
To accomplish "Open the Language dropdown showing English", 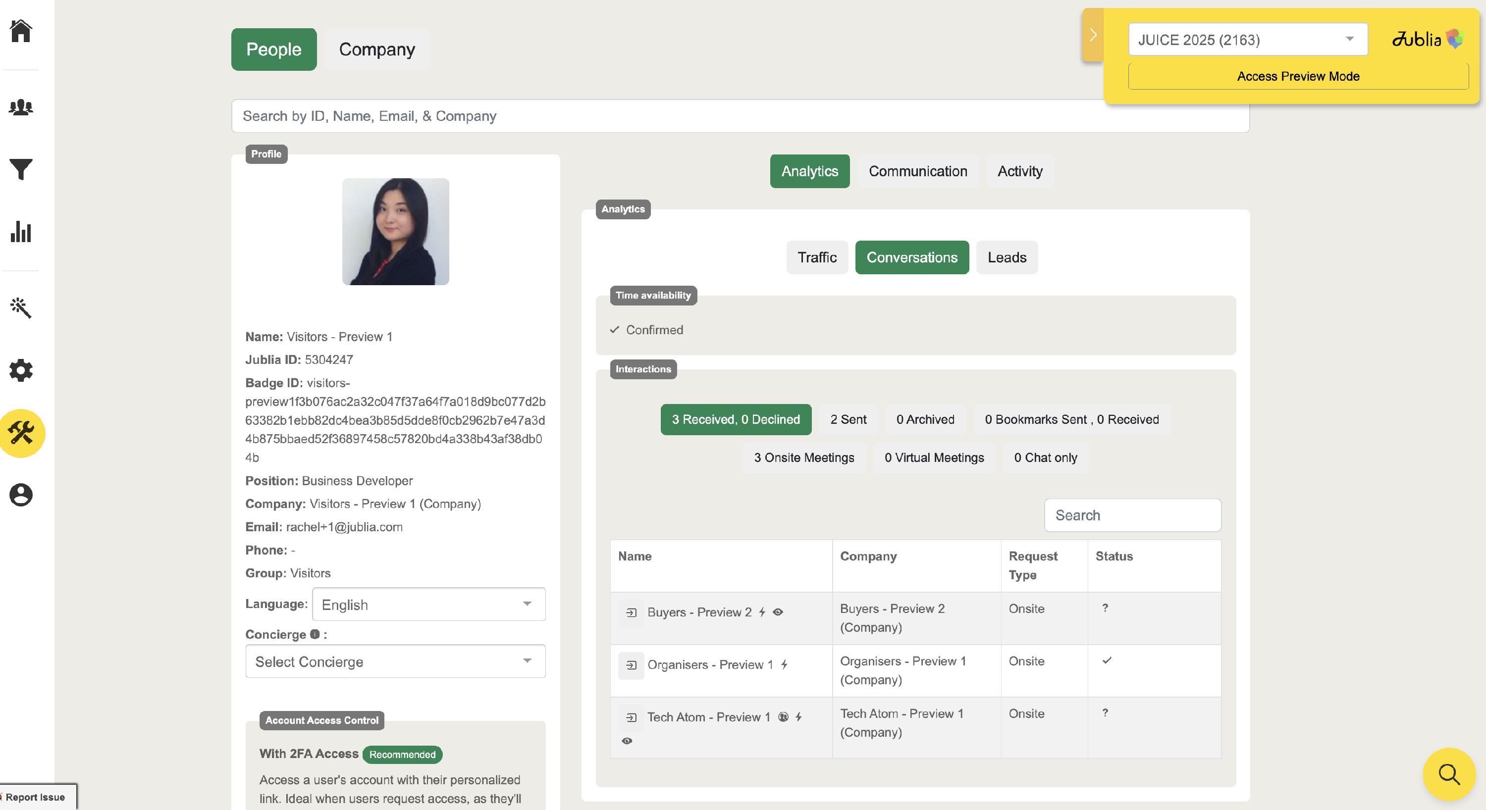I will [x=428, y=604].
